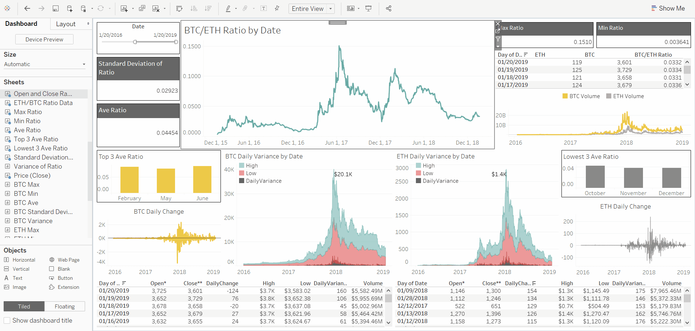Viewport: 695px width, 331px height.
Task: Enable the Show dashboard title checkbox
Action: (x=7, y=320)
